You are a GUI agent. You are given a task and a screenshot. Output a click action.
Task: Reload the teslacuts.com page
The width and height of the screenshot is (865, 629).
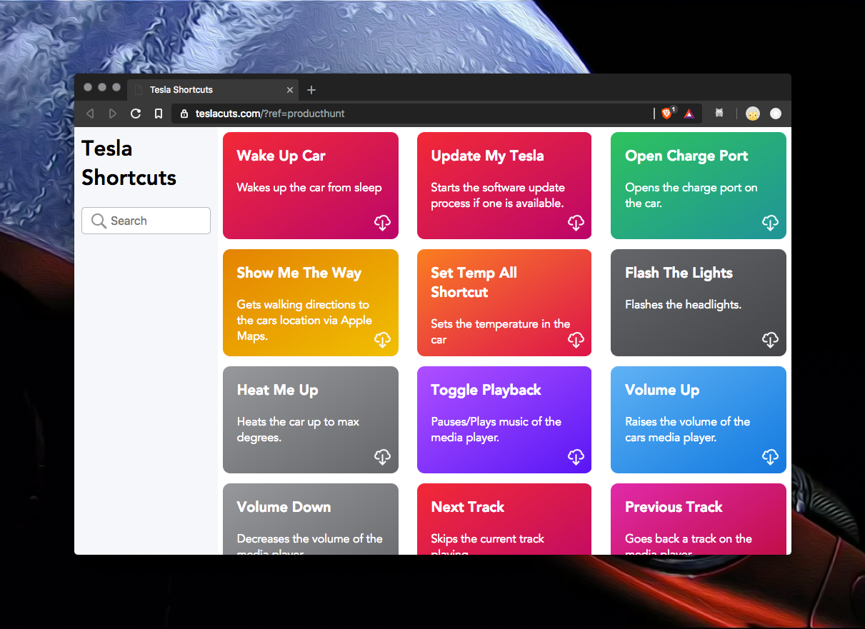point(136,113)
